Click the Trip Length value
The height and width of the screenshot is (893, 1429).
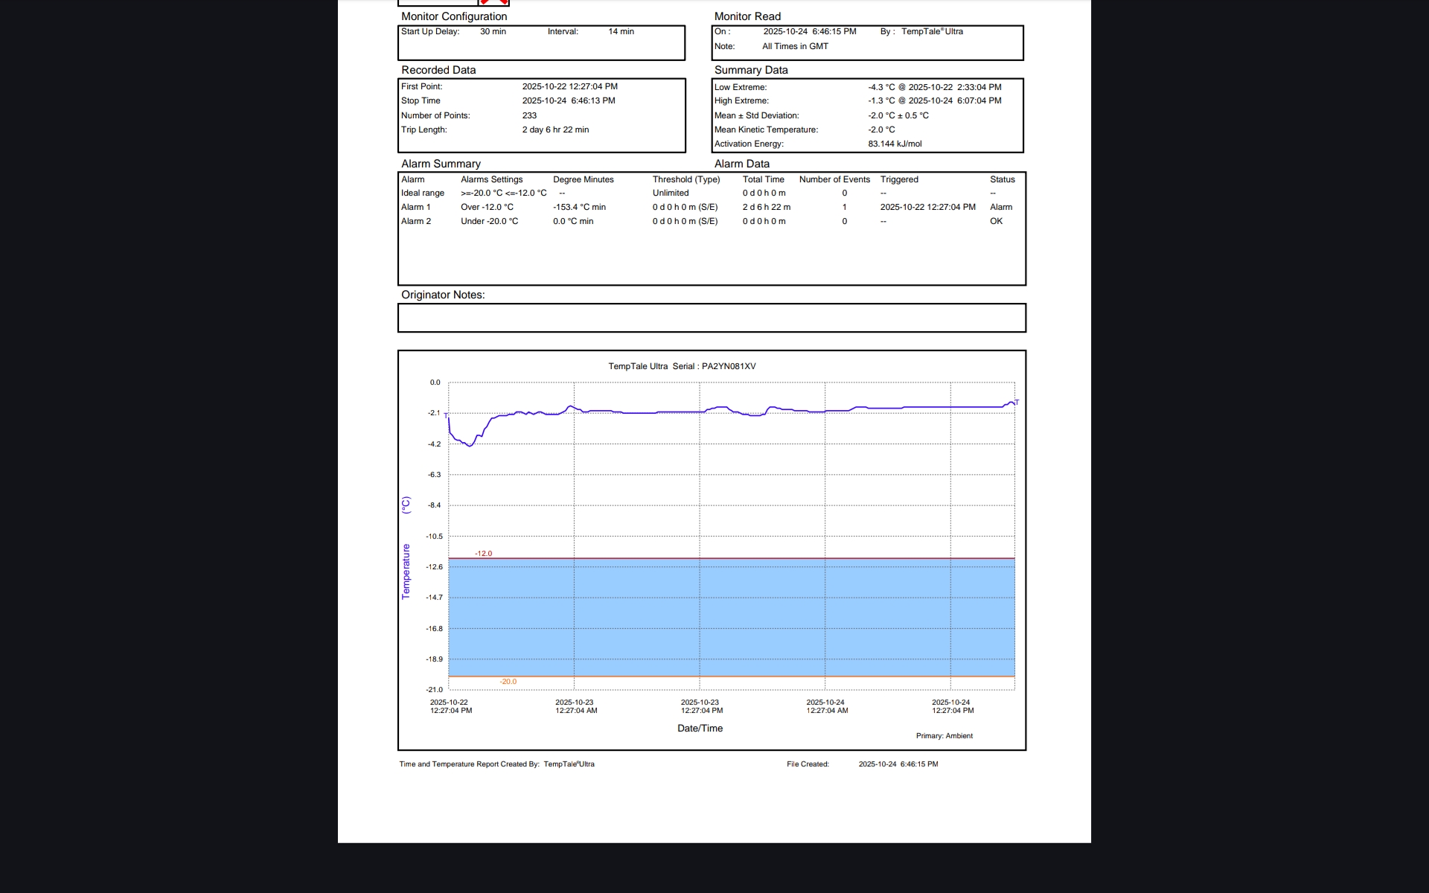coord(555,130)
